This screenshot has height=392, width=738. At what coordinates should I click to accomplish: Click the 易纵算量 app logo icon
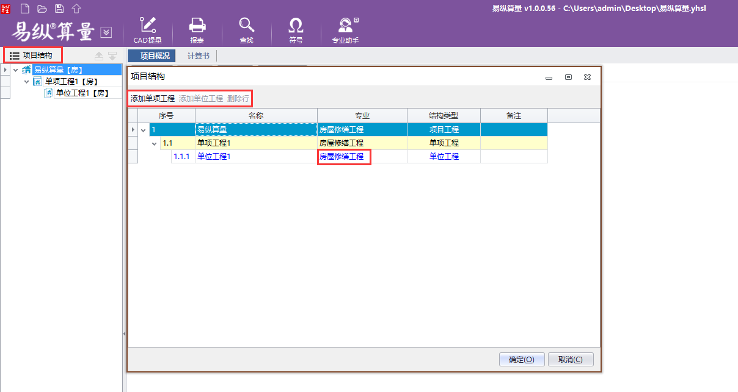pyautogui.click(x=5, y=9)
